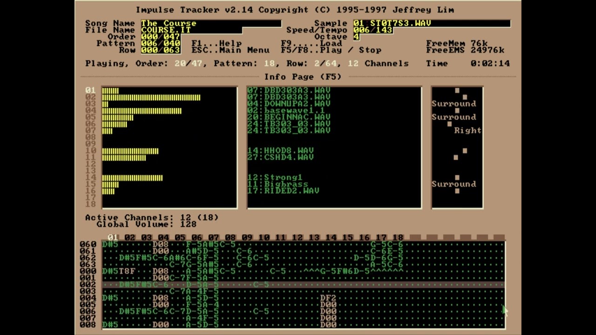
Task: Click 07:DBD303A3.WAV on the channel 01 row
Action: pyautogui.click(x=289, y=90)
